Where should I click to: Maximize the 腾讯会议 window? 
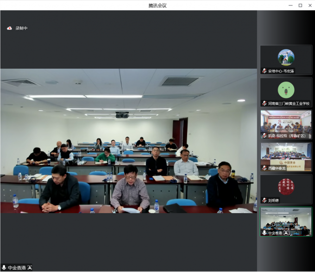(300, 6)
